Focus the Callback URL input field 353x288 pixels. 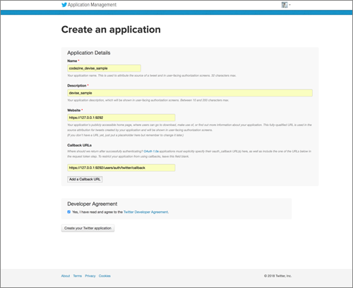coord(121,168)
